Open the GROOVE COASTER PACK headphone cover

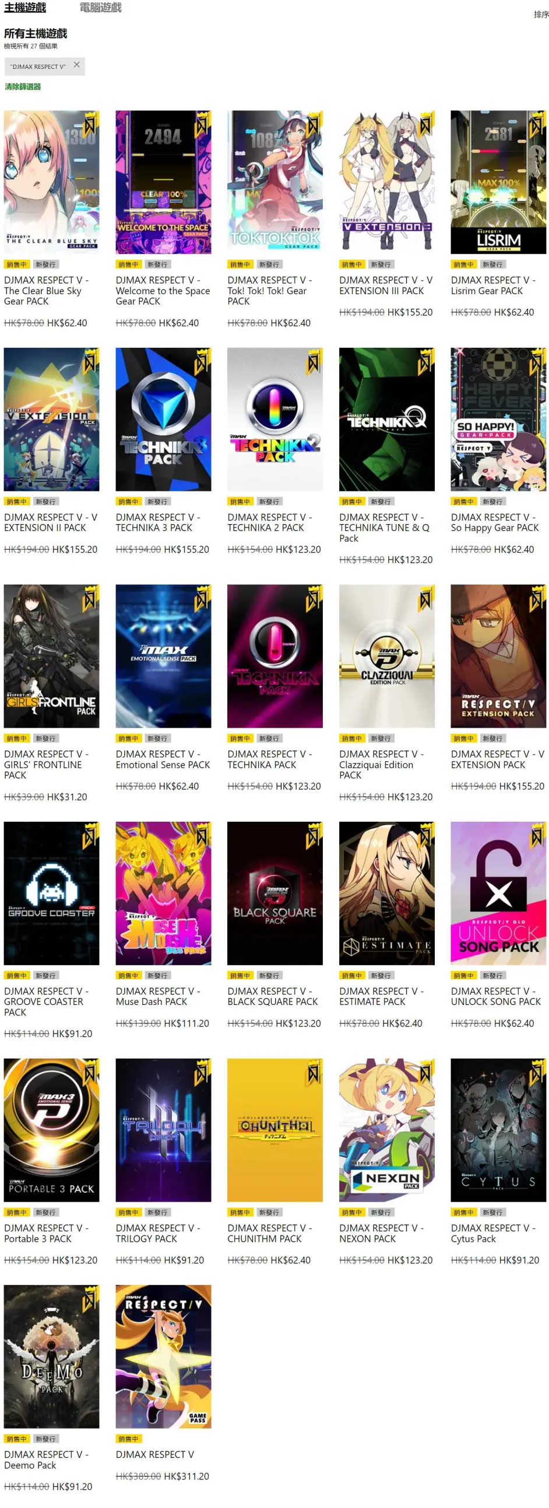click(51, 893)
